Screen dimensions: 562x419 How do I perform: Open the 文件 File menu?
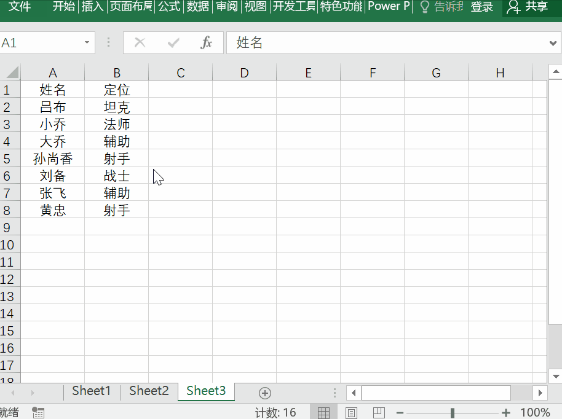coord(19,6)
